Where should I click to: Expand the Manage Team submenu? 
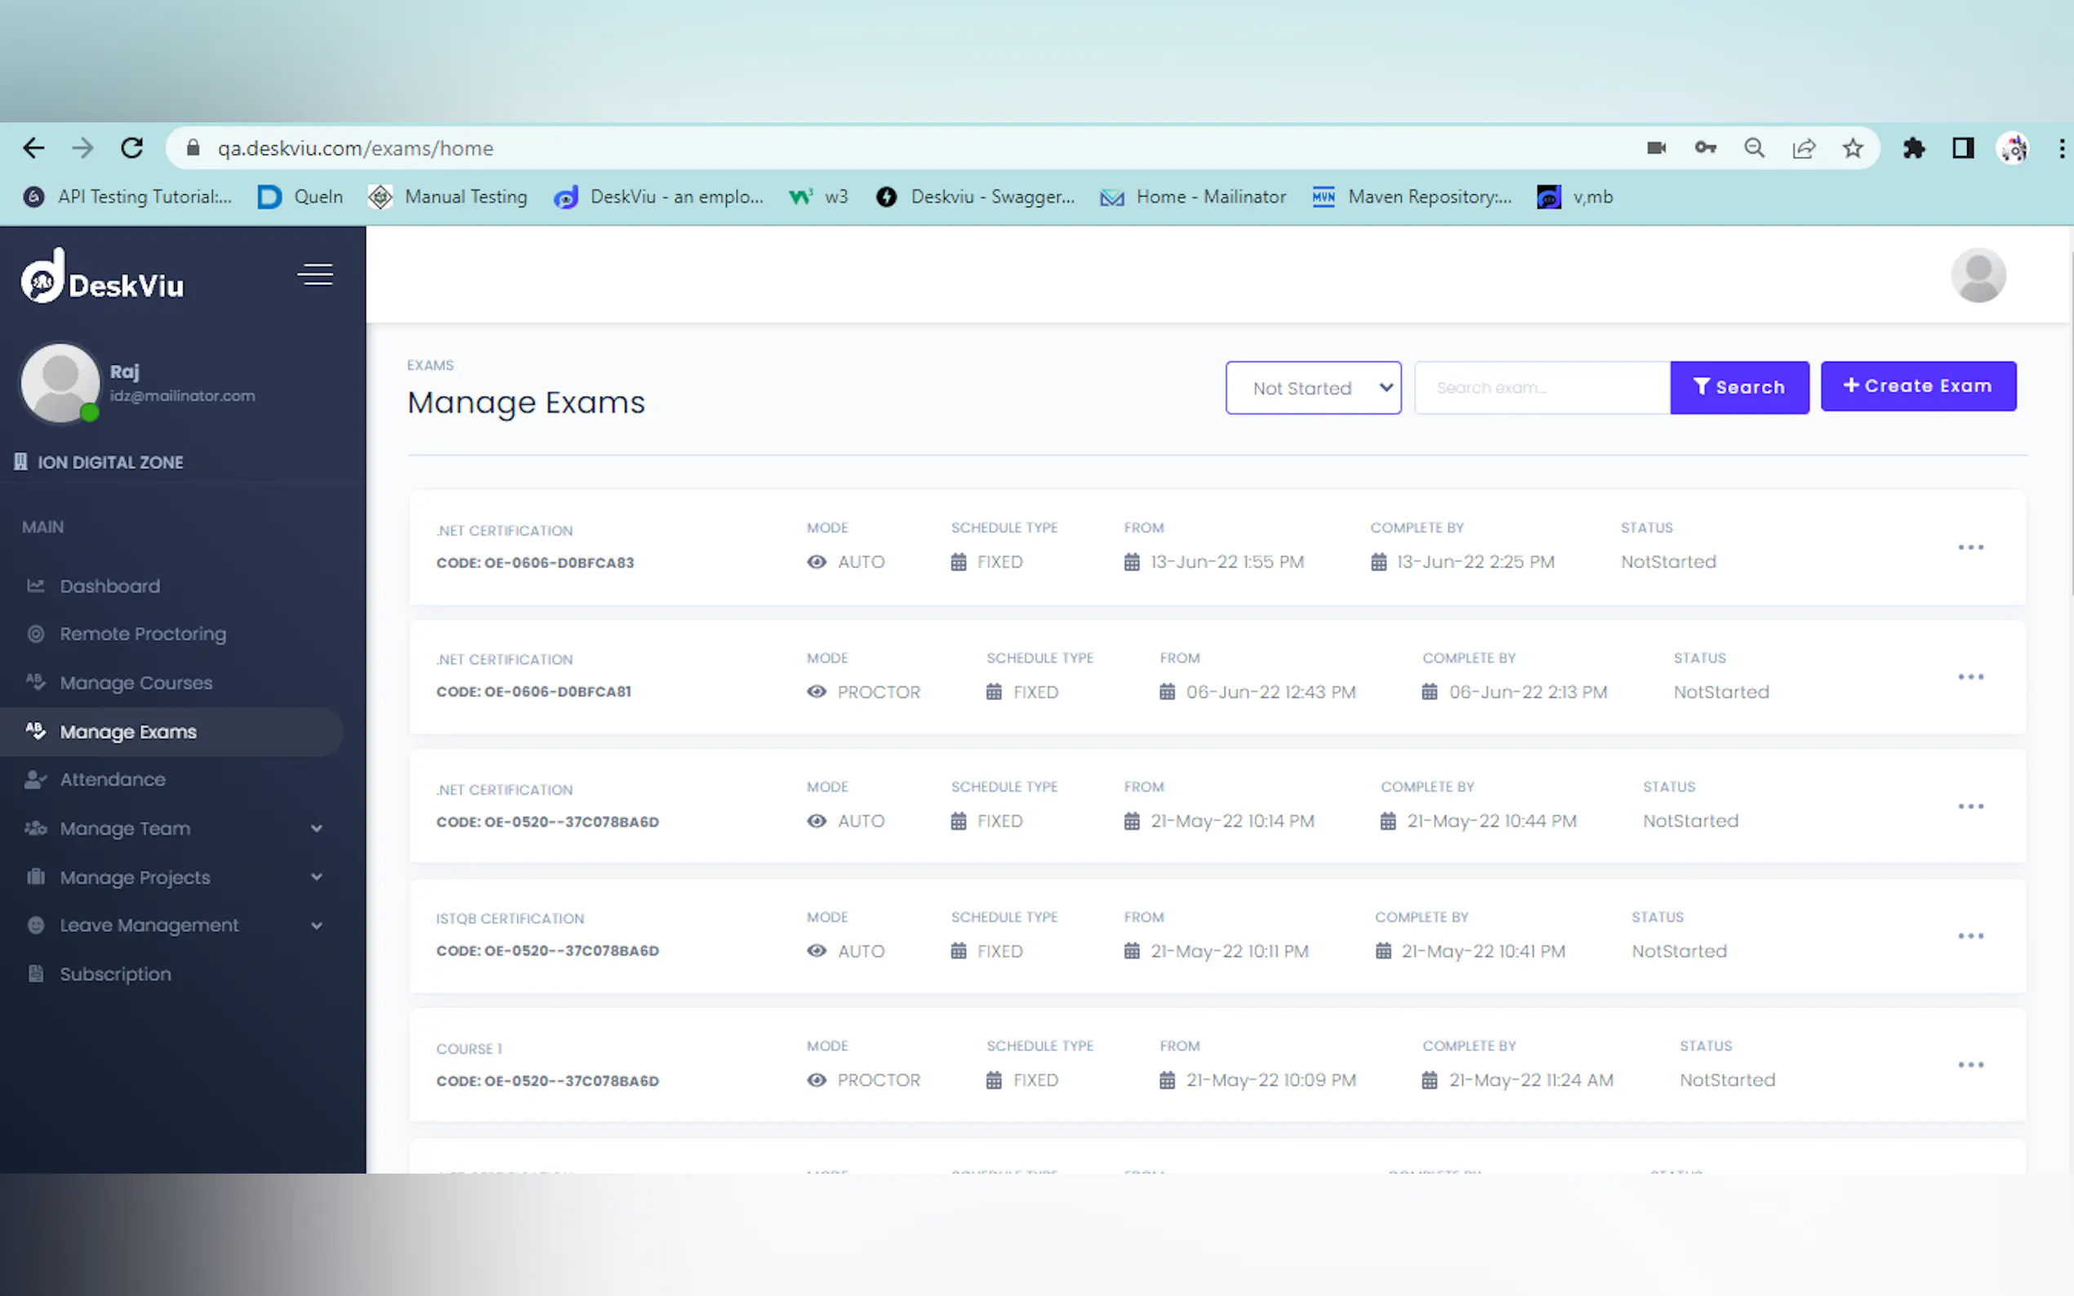[x=316, y=828]
